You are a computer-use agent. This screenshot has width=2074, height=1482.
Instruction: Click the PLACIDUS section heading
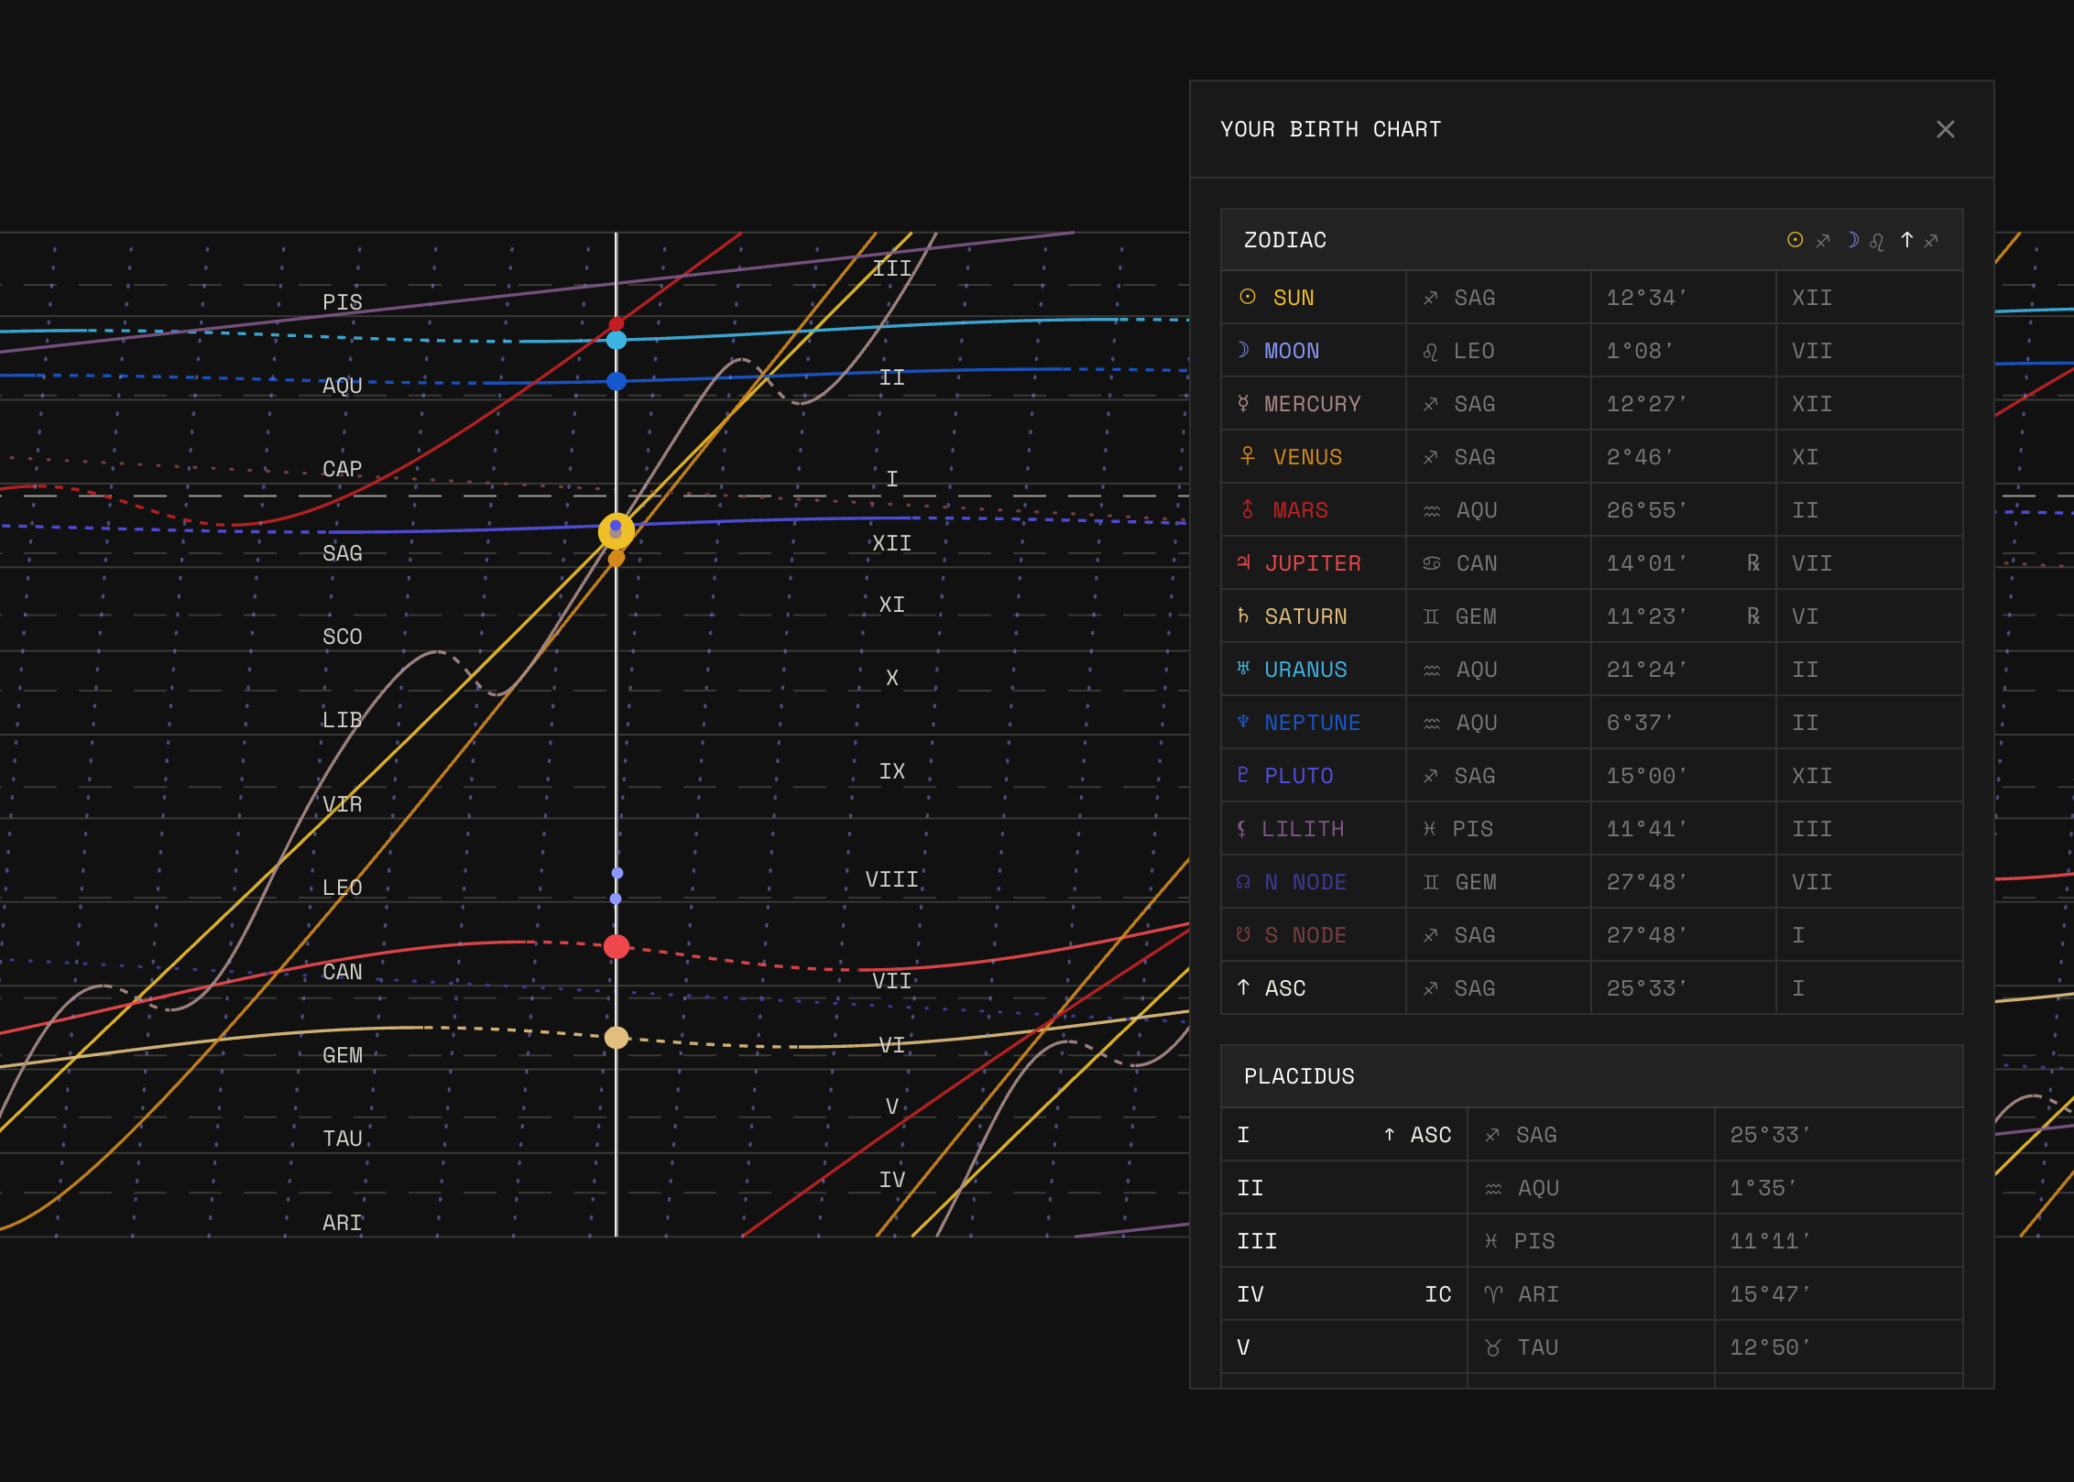coord(1299,1076)
